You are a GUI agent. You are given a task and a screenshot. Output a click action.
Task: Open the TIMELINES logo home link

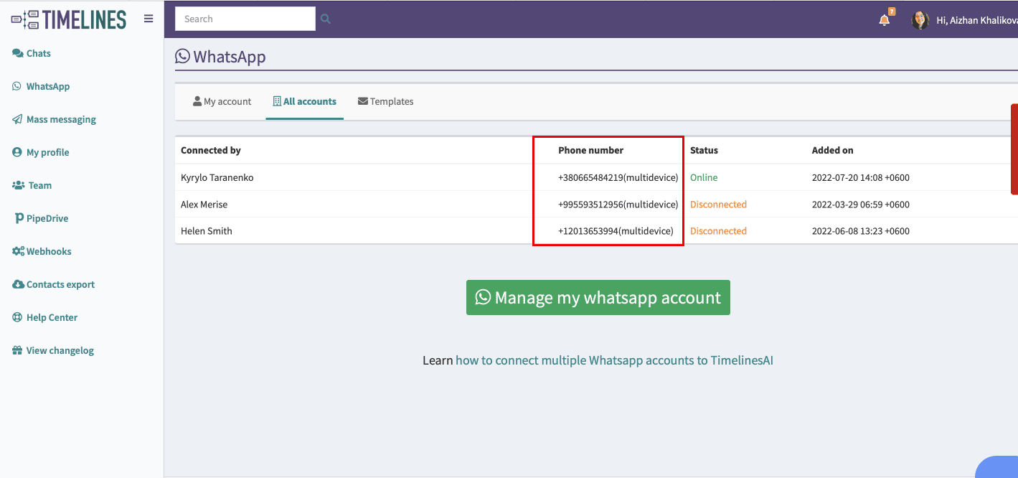pyautogui.click(x=68, y=19)
